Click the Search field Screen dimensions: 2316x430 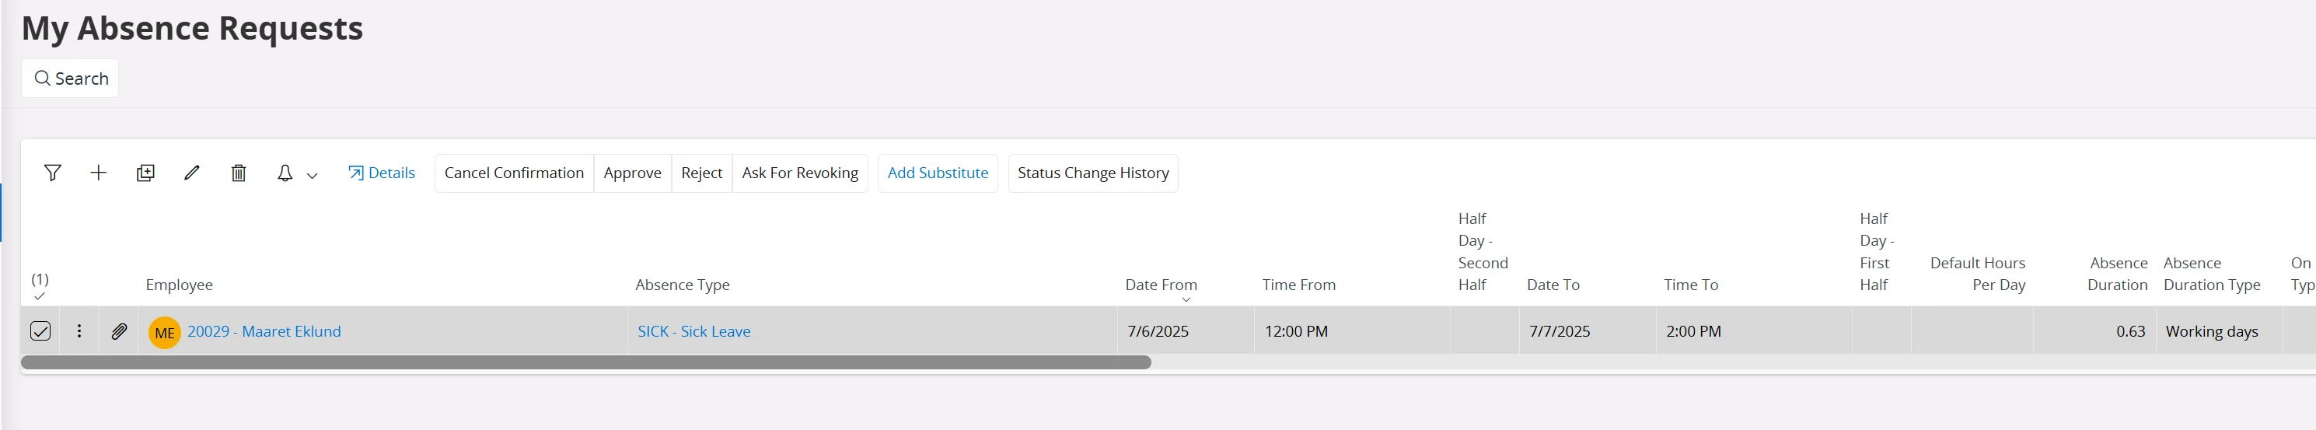coord(70,79)
